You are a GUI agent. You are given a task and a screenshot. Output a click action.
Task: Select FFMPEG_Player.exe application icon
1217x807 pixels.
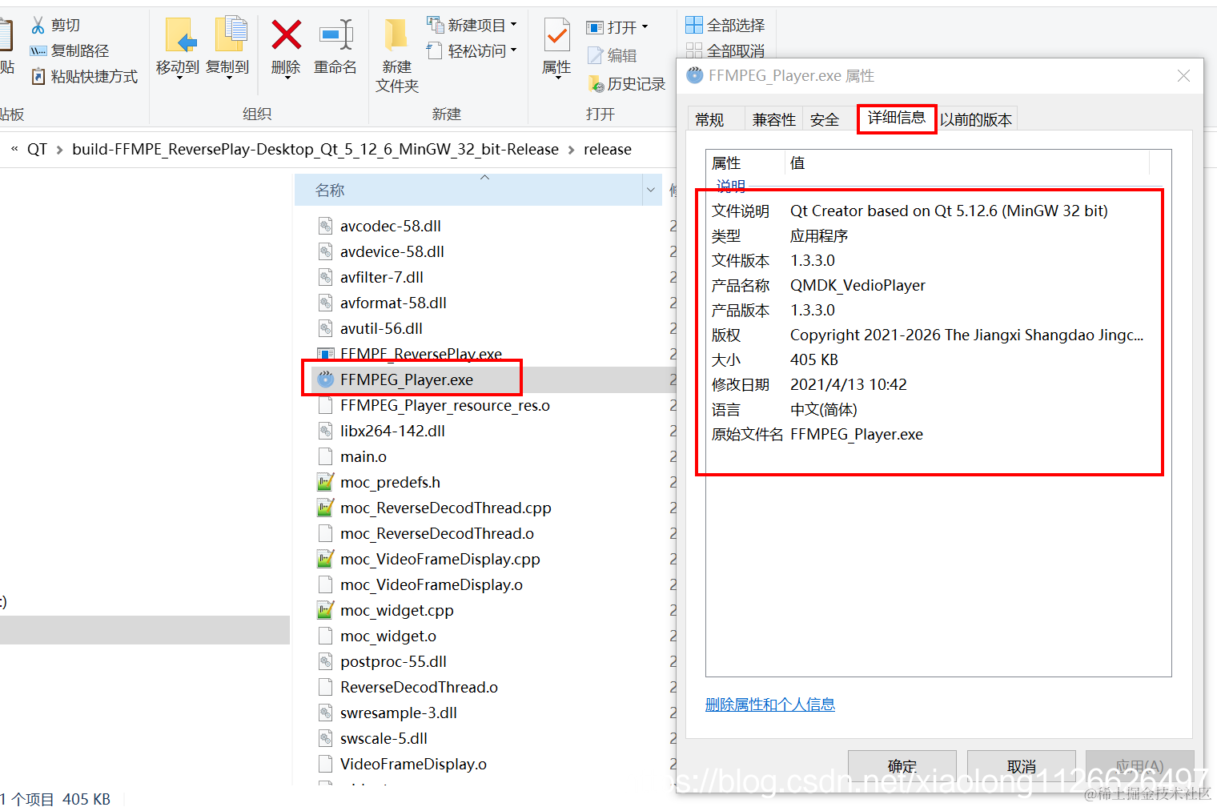325,379
